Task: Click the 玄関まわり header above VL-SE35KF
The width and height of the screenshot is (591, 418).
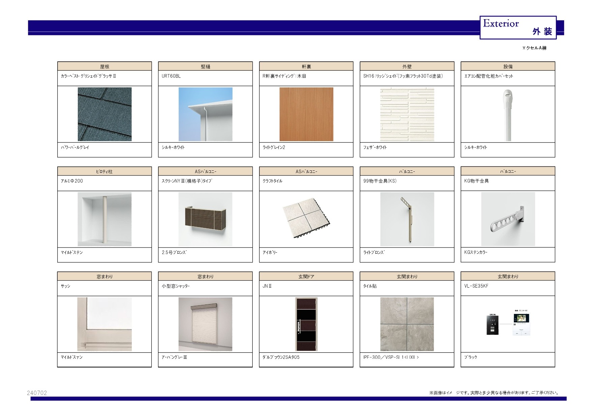Action: pos(508,276)
